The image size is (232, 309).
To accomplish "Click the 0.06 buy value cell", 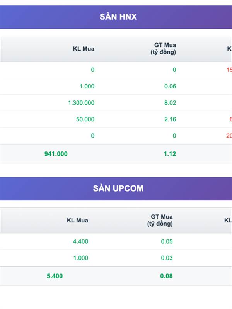I will point(170,86).
